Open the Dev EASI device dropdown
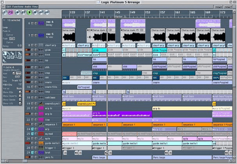Screen dimensions: 237x164 (18, 77)
